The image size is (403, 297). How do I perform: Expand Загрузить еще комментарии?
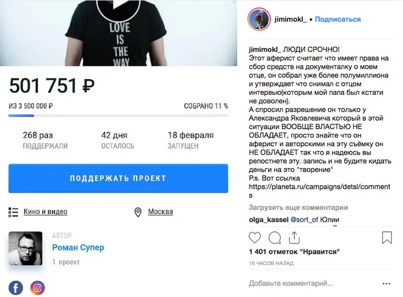point(298,208)
